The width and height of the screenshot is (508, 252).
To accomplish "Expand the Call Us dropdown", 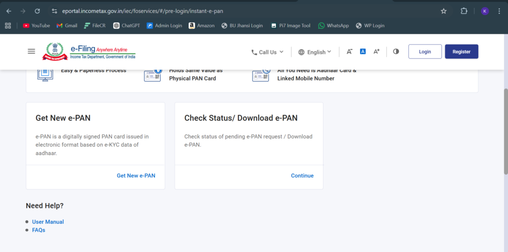I will click(x=267, y=52).
